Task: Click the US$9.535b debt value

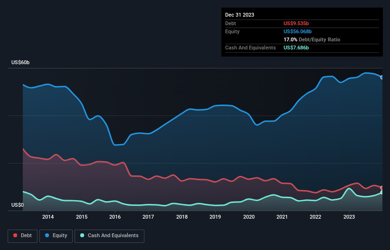Action: (x=296, y=23)
